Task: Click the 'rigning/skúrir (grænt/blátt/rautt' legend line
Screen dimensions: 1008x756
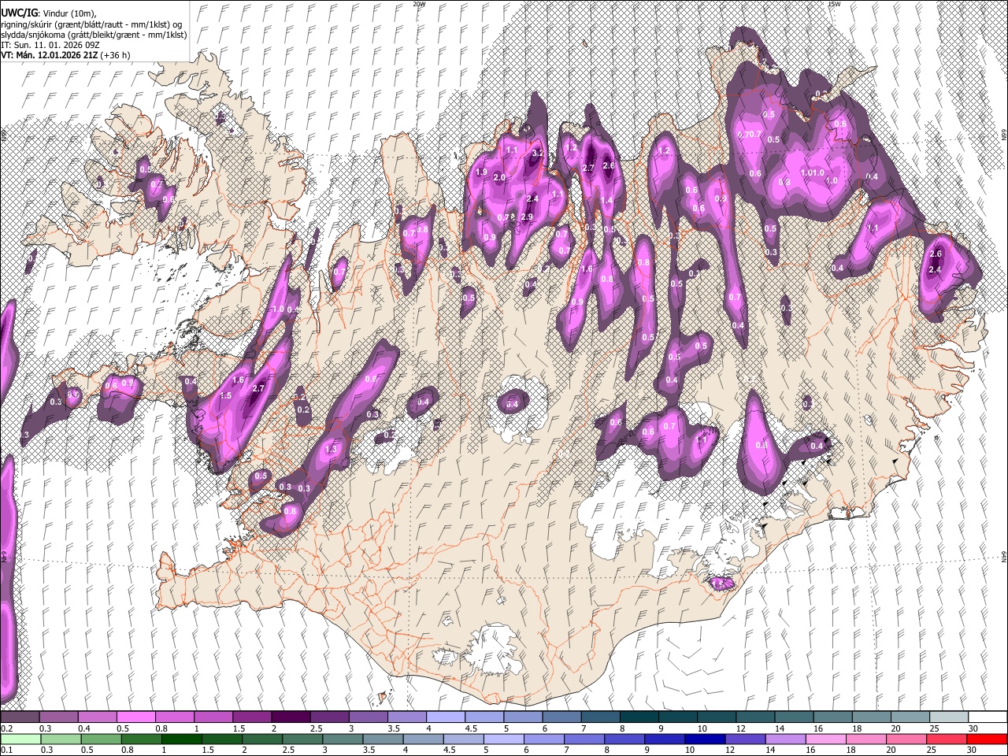Action: pyautogui.click(x=93, y=24)
